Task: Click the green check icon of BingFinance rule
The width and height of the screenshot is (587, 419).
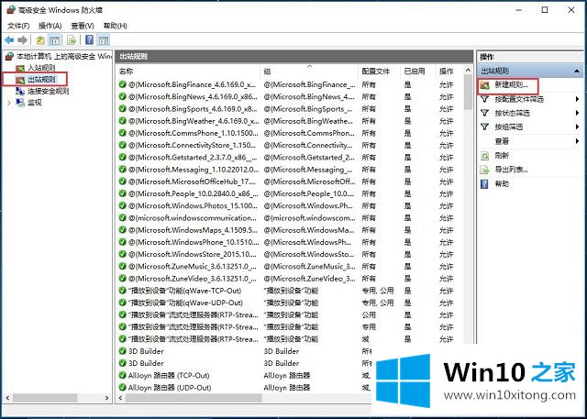Action: click(x=122, y=84)
